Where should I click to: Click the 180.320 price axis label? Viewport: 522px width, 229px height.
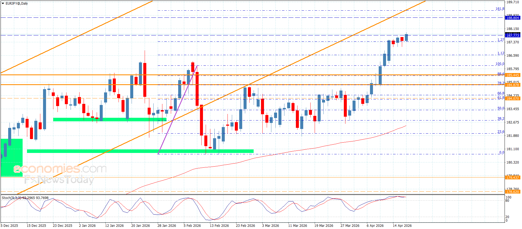click(x=512, y=162)
